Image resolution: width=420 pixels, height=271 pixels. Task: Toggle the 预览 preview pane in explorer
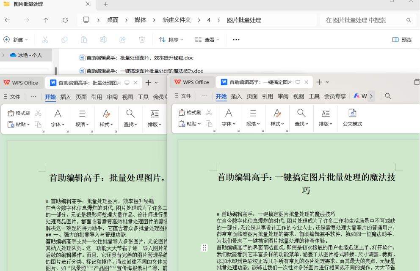(x=402, y=40)
